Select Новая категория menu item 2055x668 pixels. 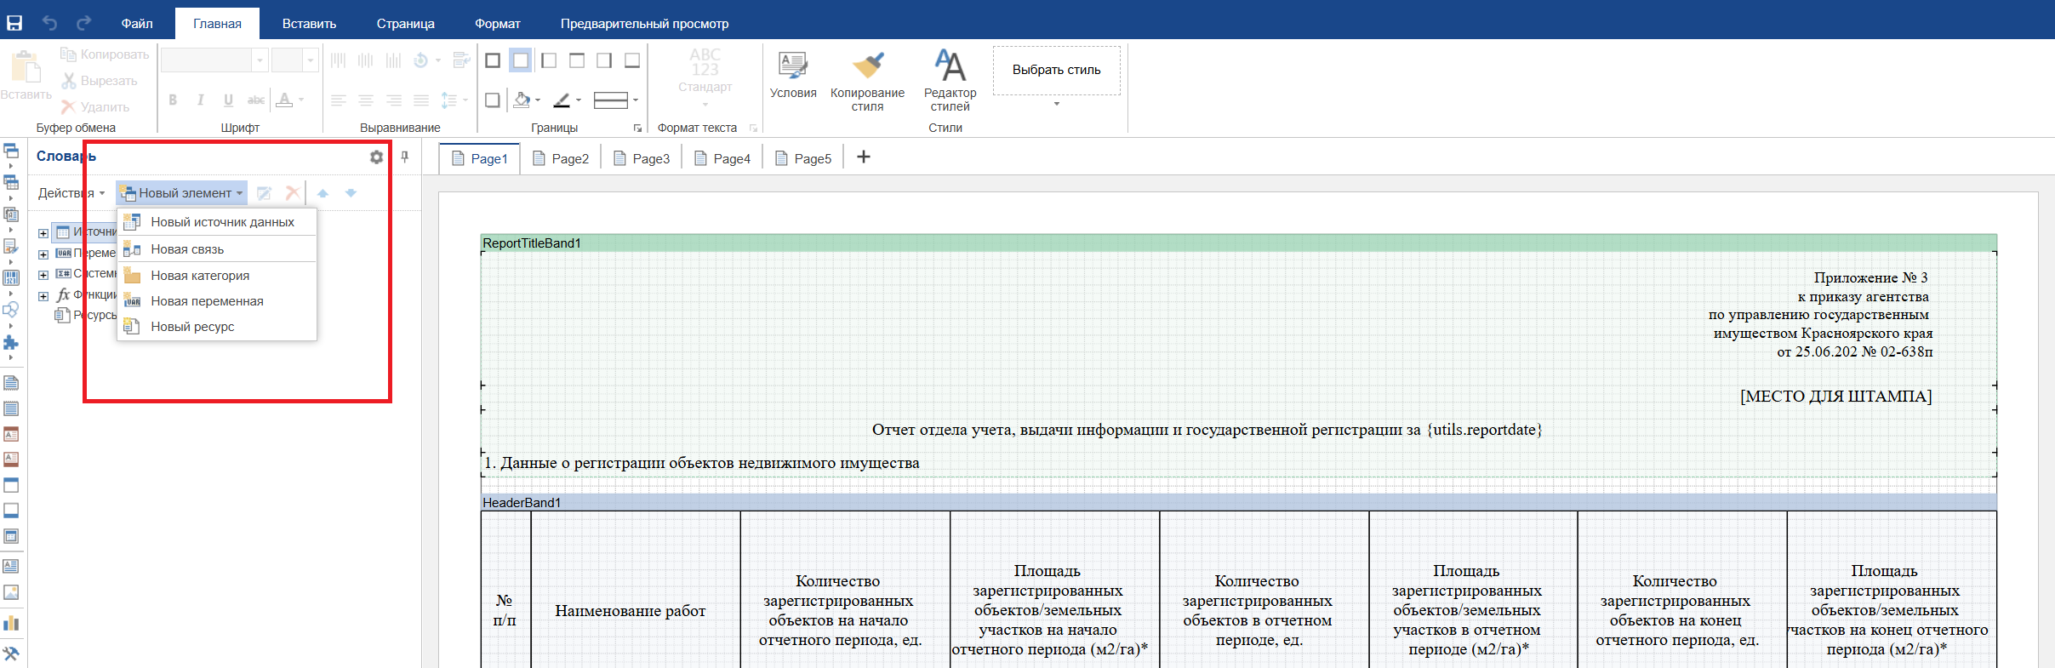(x=217, y=276)
